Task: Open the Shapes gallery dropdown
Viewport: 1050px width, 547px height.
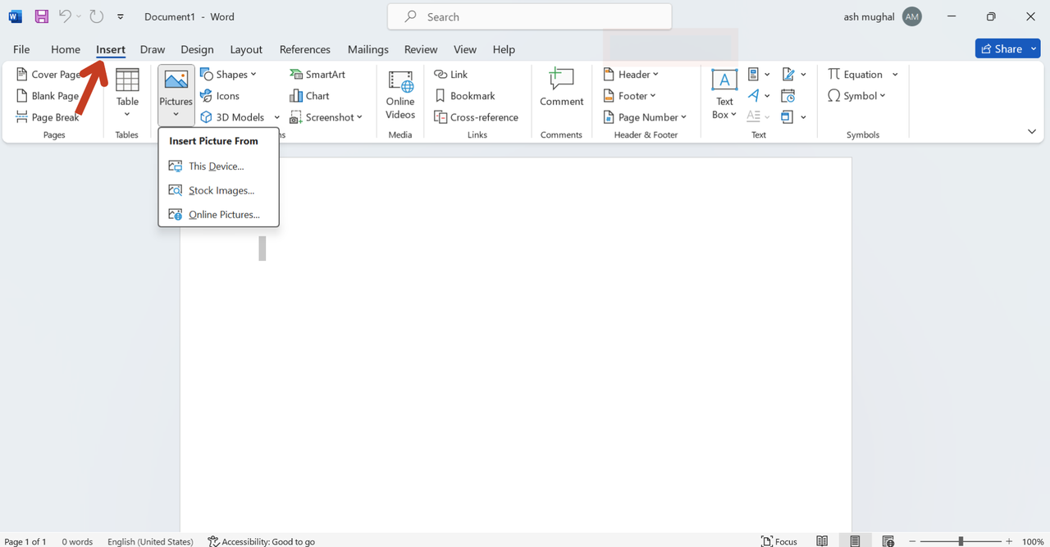Action: pyautogui.click(x=228, y=75)
